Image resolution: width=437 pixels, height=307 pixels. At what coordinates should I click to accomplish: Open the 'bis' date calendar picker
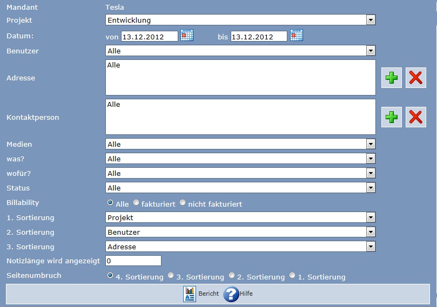(297, 35)
